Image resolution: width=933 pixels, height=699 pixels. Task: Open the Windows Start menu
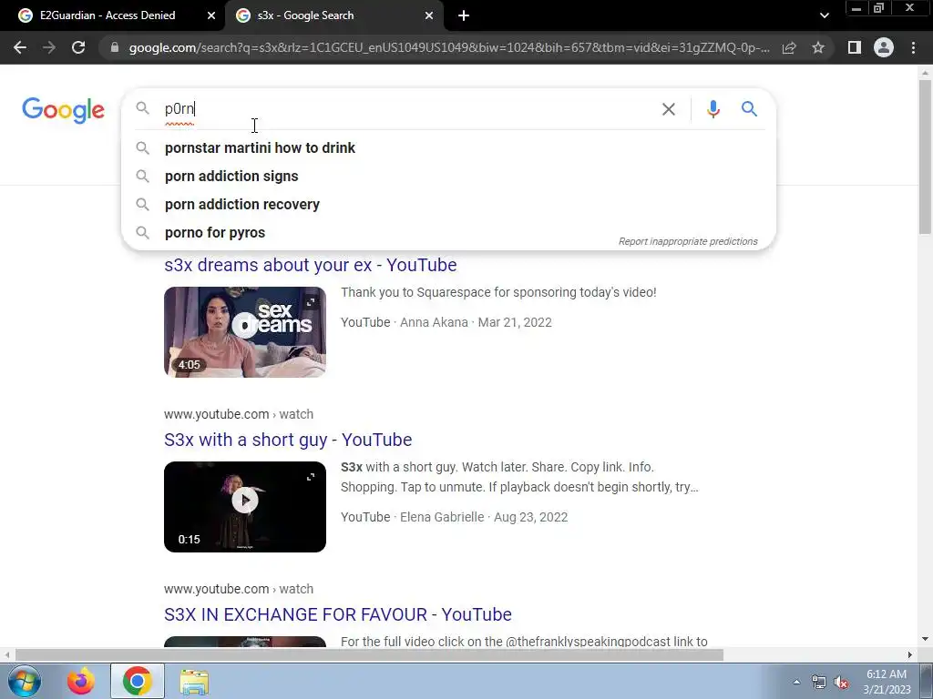pos(24,681)
